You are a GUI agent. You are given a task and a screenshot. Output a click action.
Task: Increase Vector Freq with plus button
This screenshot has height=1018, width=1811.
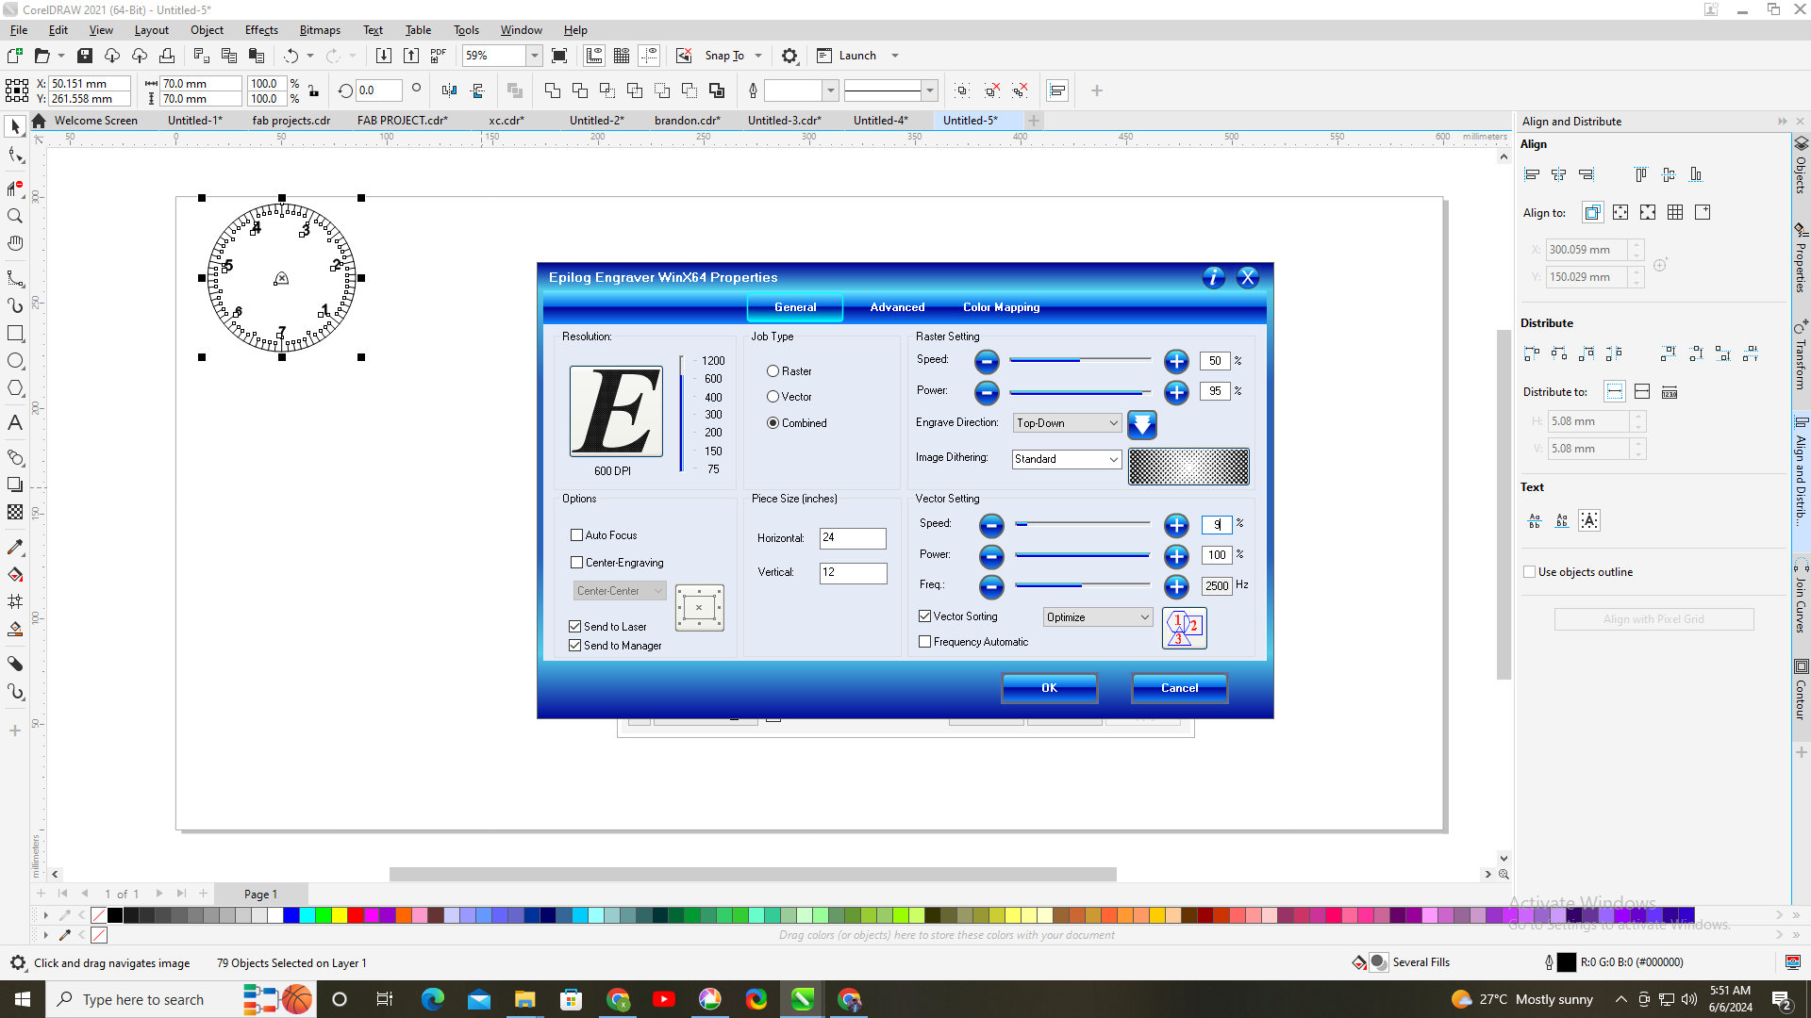(1176, 586)
